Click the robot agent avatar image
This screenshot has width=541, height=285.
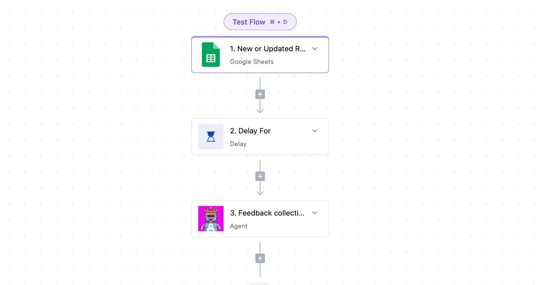211,219
